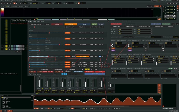Click the magnifier zoom icon beside Lock
179x112 pixels.
click(70, 108)
